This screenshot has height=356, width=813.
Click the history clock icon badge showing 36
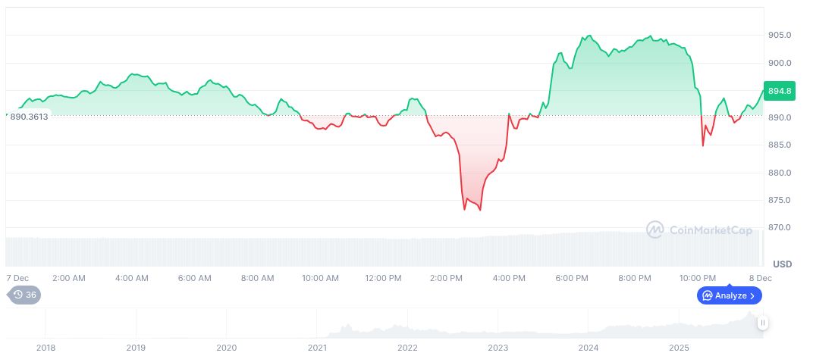click(x=24, y=295)
